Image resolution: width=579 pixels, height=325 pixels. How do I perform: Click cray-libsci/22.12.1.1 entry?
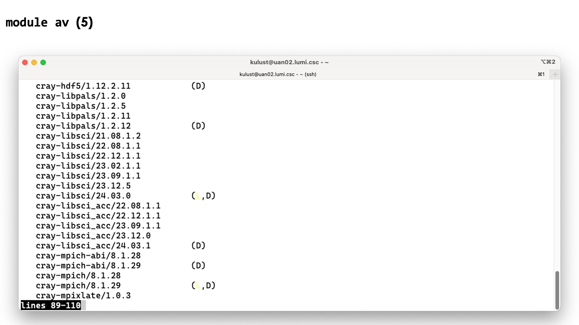(88, 156)
